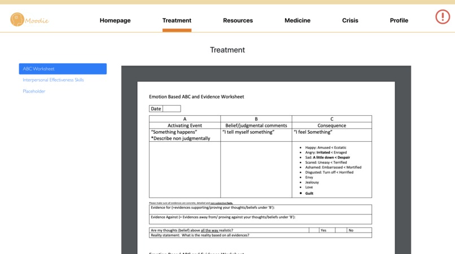The width and height of the screenshot is (455, 254).
Task: Click the Date input box
Action: (172, 108)
